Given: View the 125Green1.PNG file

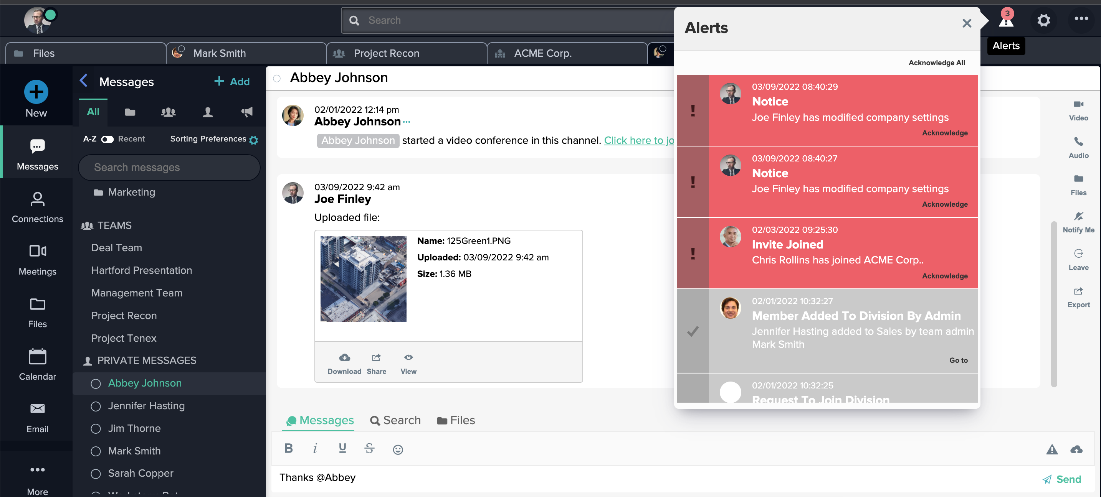Looking at the screenshot, I should click(408, 364).
